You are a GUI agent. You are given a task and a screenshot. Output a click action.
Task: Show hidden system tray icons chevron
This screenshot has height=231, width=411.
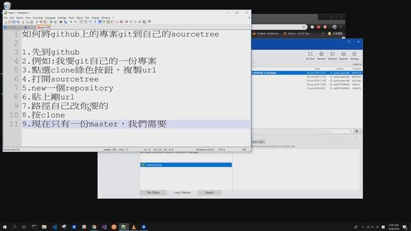[363, 227]
